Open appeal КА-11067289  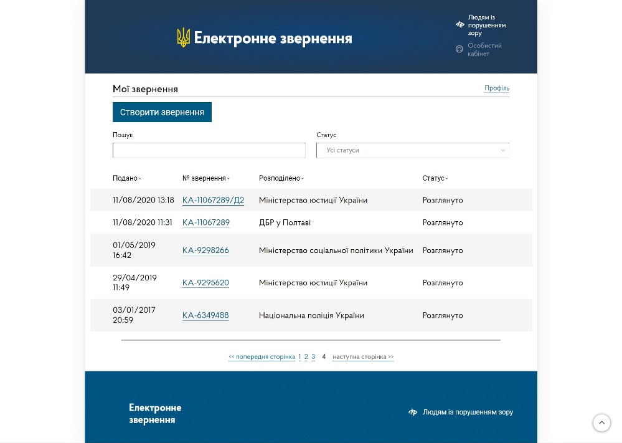click(206, 222)
